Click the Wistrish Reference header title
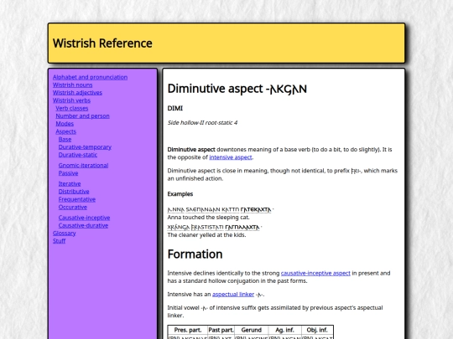 102,44
